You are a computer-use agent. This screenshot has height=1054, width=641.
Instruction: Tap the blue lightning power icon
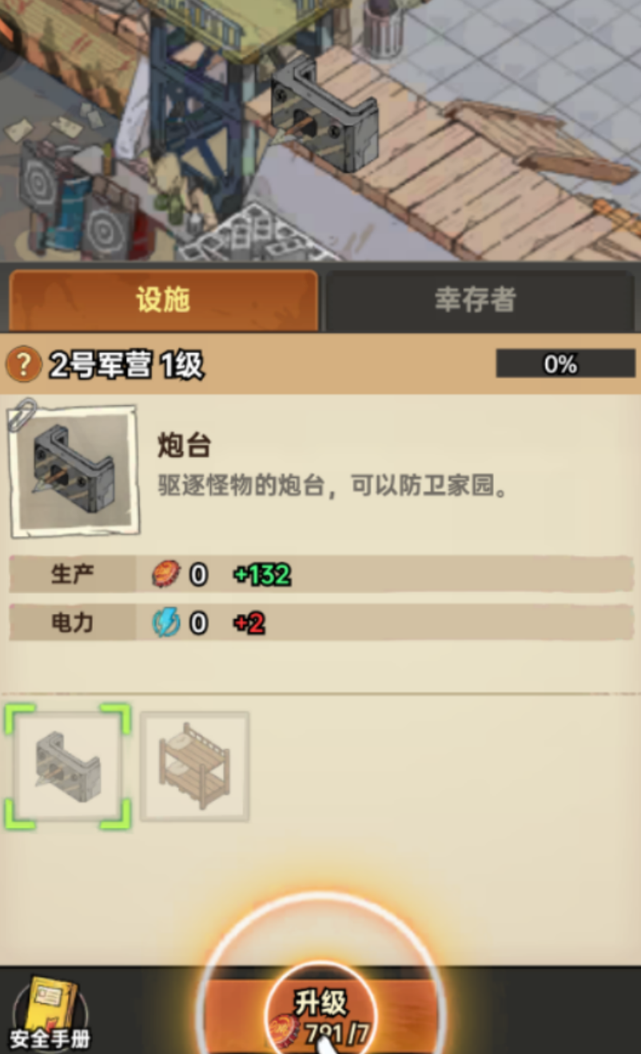click(x=166, y=623)
